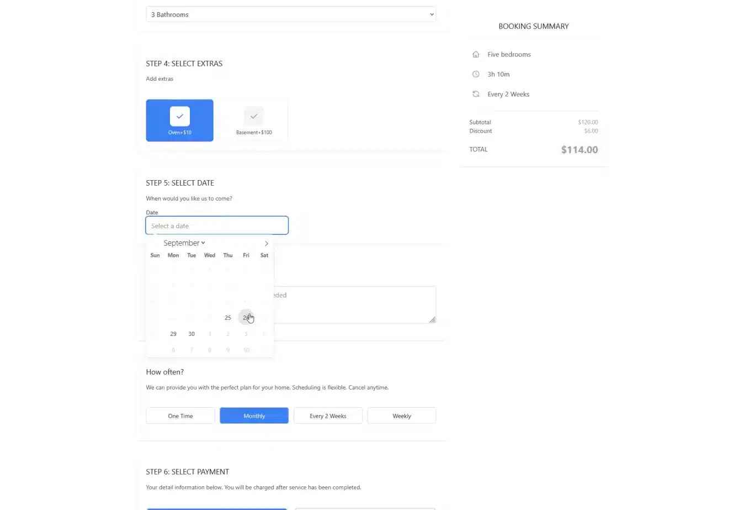Screen dimensions: 744x510
Task: Select September 30 date
Action: click(192, 334)
